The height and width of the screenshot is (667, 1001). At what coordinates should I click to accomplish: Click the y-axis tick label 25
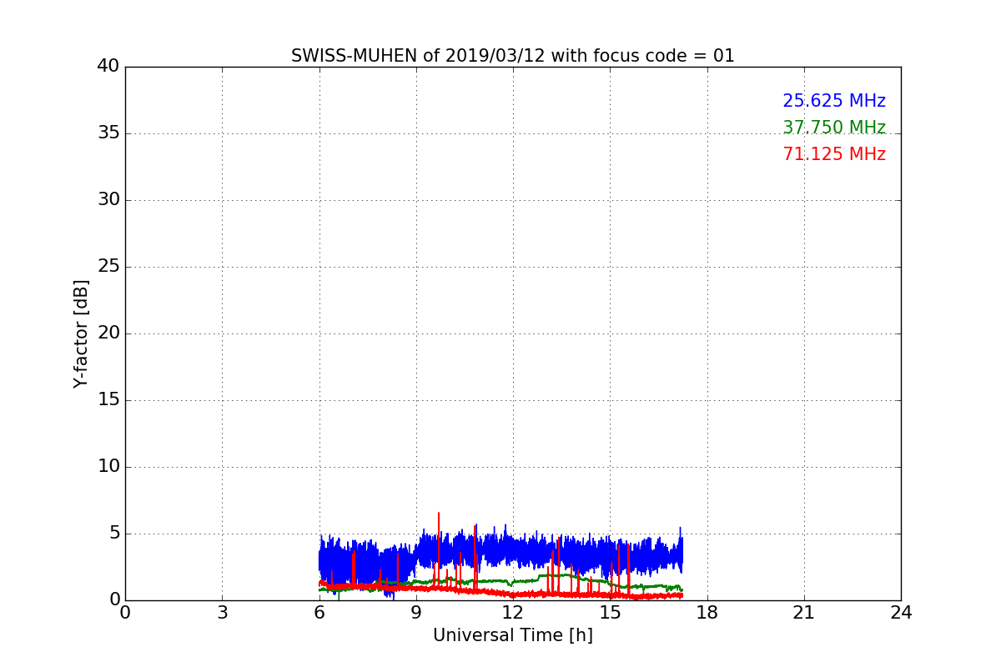coord(108,266)
